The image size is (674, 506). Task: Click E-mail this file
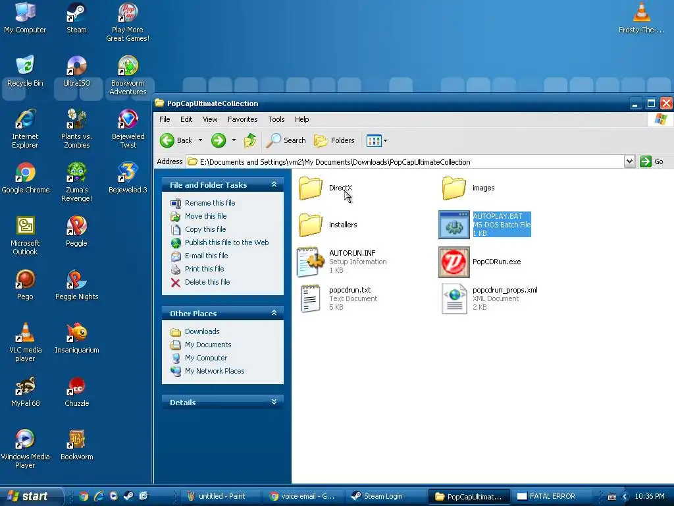point(199,256)
